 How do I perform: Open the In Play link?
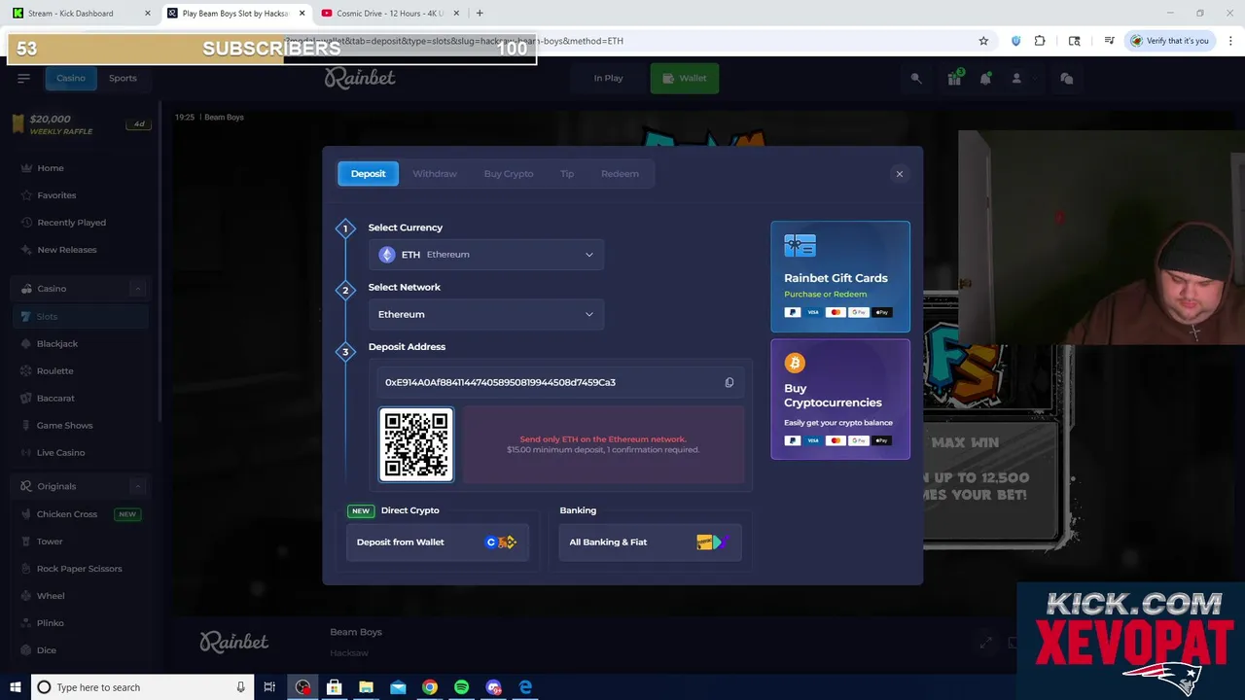pyautogui.click(x=609, y=78)
